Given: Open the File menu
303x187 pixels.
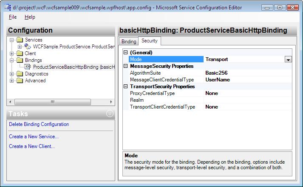Looking at the screenshot, I should [13, 17].
